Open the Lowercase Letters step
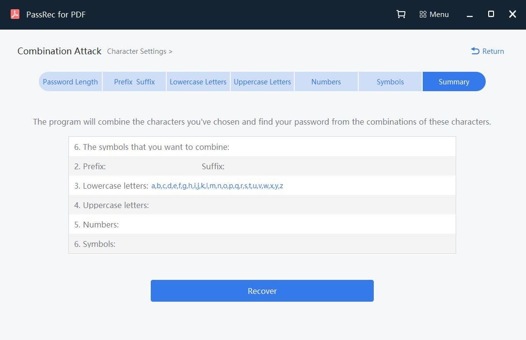Image resolution: width=526 pixels, height=340 pixels. pos(198,81)
